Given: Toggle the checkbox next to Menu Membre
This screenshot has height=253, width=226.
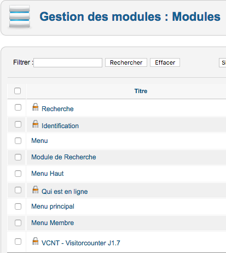Looking at the screenshot, I should coord(18,223).
